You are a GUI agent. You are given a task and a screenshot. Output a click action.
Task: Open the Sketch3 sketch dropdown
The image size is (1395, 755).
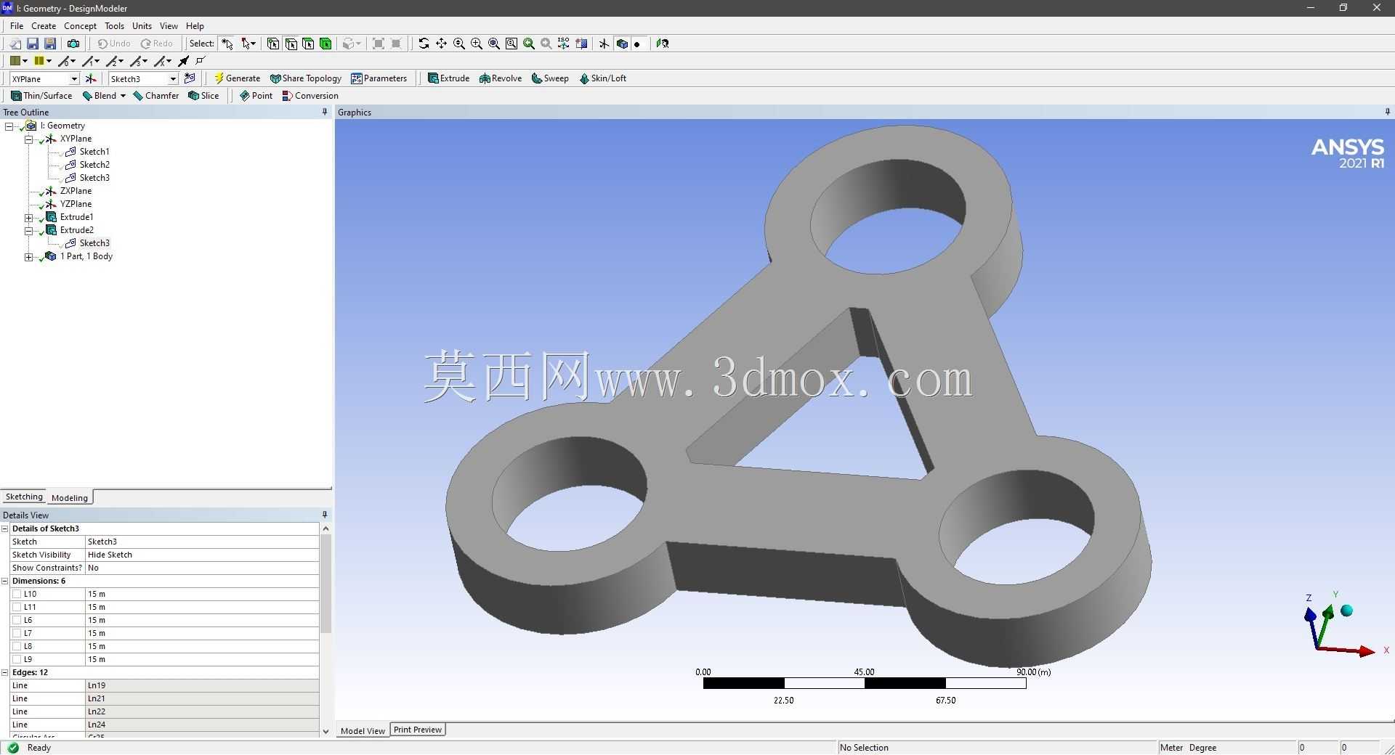(173, 78)
